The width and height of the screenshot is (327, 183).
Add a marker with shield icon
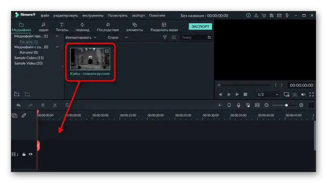229,105
